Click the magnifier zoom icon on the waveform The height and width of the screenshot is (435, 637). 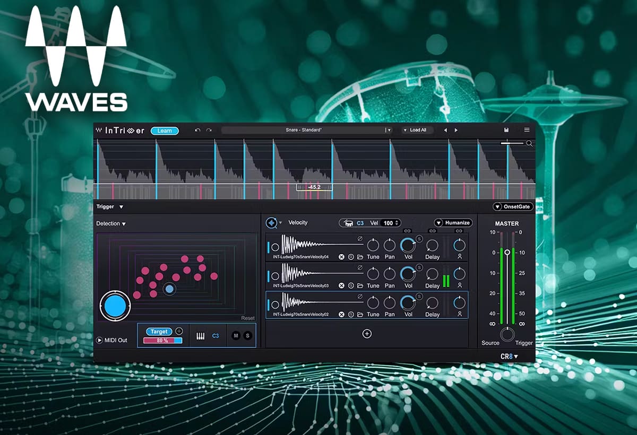(529, 143)
